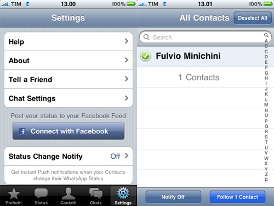Click the Search contacts input field
274x206 pixels.
pos(202,37)
